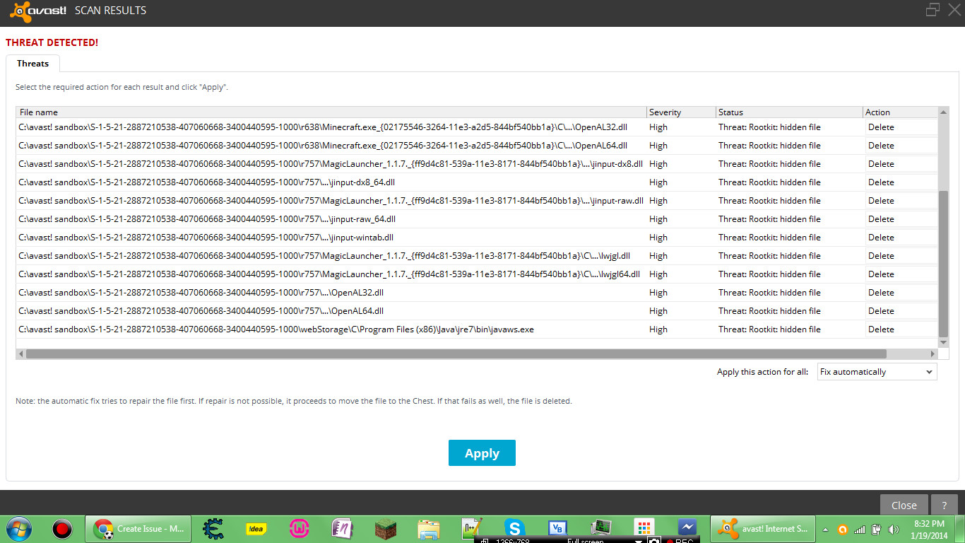Restore down the scan results window
This screenshot has width=965, height=543.
[933, 10]
